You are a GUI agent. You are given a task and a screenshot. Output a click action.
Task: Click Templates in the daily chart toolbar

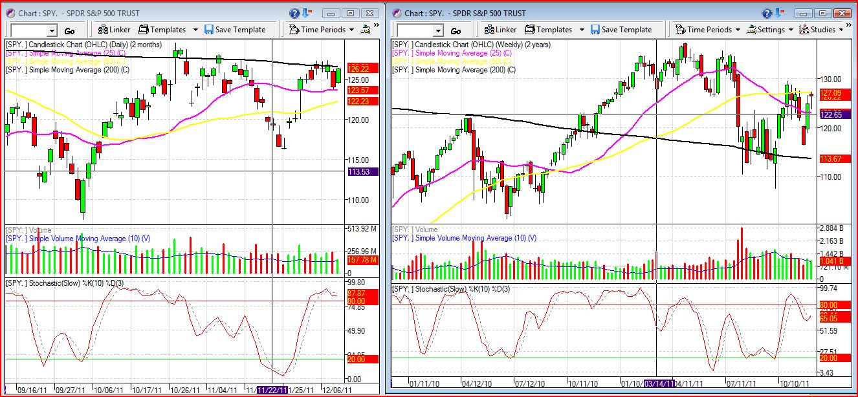(x=162, y=30)
